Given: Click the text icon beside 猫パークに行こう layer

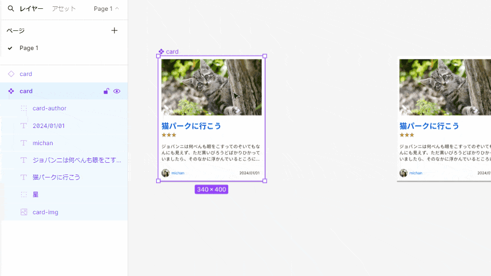Looking at the screenshot, I should [24, 177].
